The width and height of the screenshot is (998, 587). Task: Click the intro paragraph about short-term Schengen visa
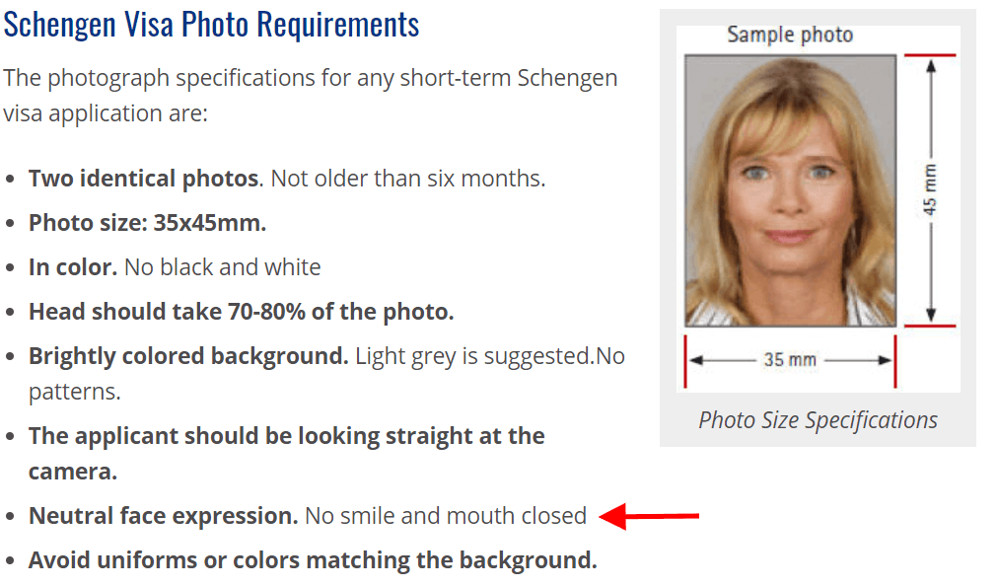coord(311,96)
